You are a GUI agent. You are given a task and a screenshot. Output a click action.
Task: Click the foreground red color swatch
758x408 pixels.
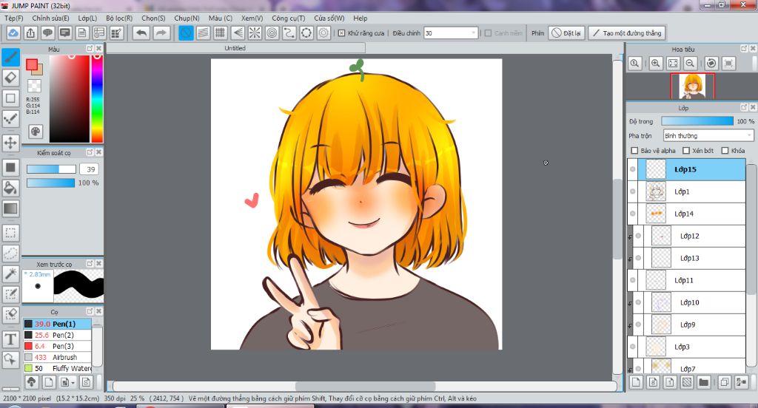(x=32, y=65)
